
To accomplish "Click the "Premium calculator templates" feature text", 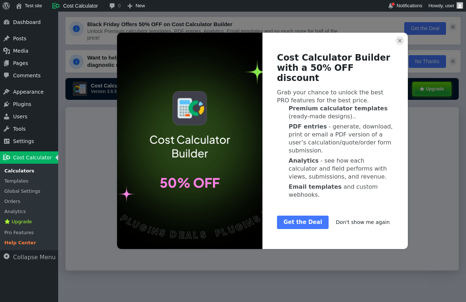I will click(338, 109).
